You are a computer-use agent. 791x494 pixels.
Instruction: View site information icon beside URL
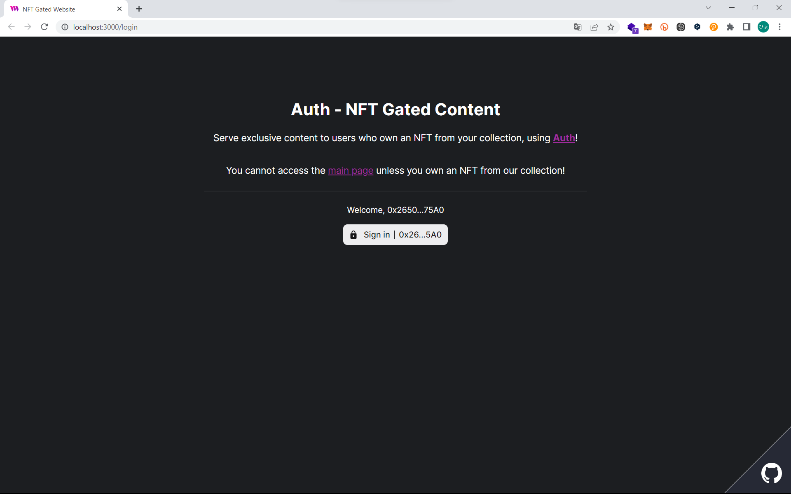(x=65, y=27)
